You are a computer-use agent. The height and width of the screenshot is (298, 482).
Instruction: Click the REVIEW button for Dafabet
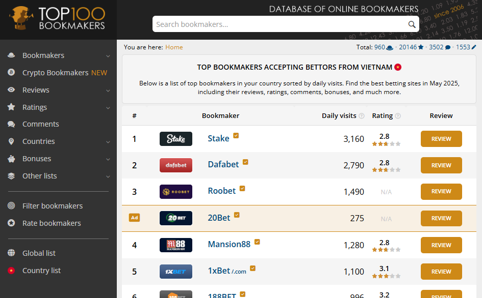pyautogui.click(x=441, y=165)
